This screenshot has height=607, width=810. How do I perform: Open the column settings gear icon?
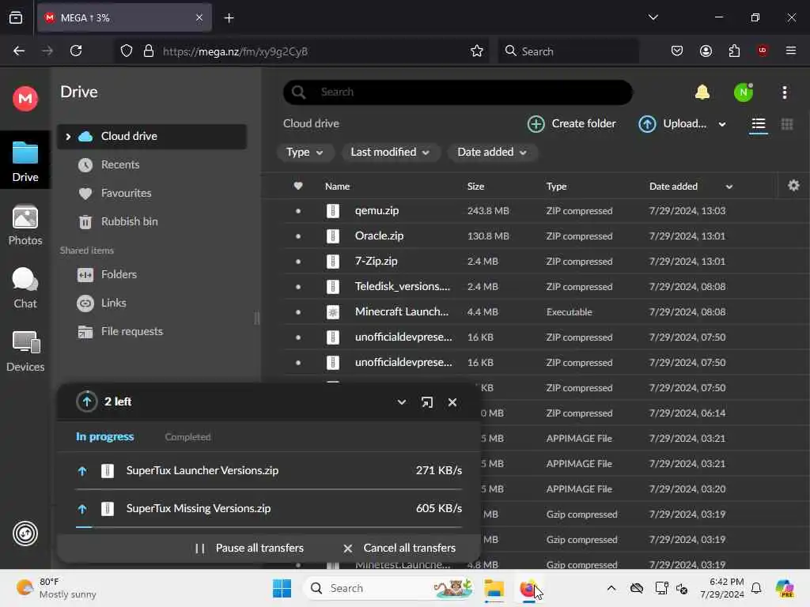click(793, 186)
